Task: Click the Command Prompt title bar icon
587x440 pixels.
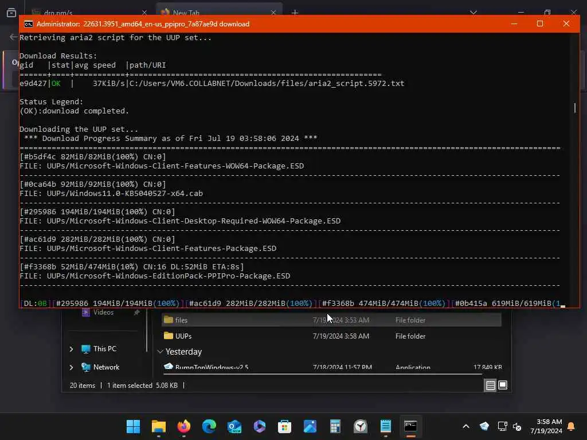Action: (x=29, y=24)
